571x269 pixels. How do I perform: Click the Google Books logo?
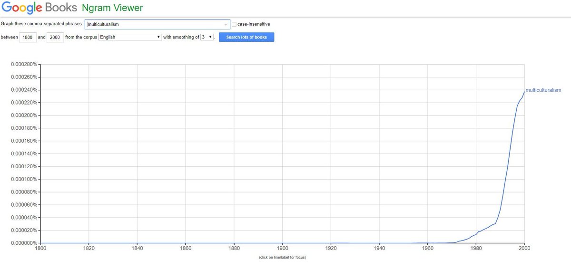pyautogui.click(x=39, y=8)
